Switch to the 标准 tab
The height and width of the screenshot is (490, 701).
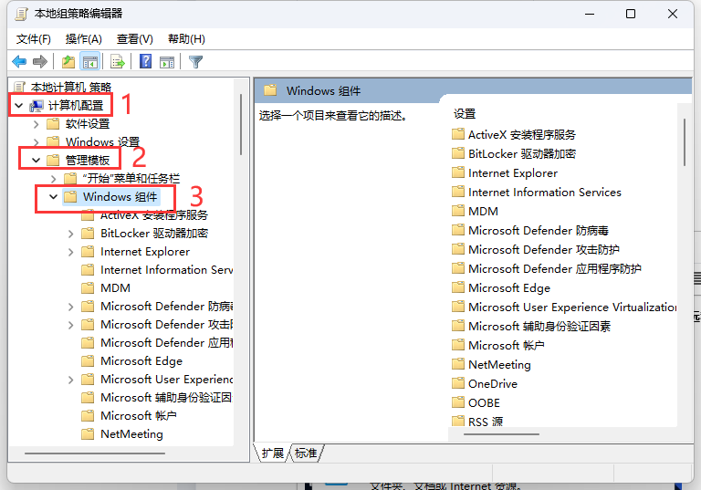tap(306, 454)
